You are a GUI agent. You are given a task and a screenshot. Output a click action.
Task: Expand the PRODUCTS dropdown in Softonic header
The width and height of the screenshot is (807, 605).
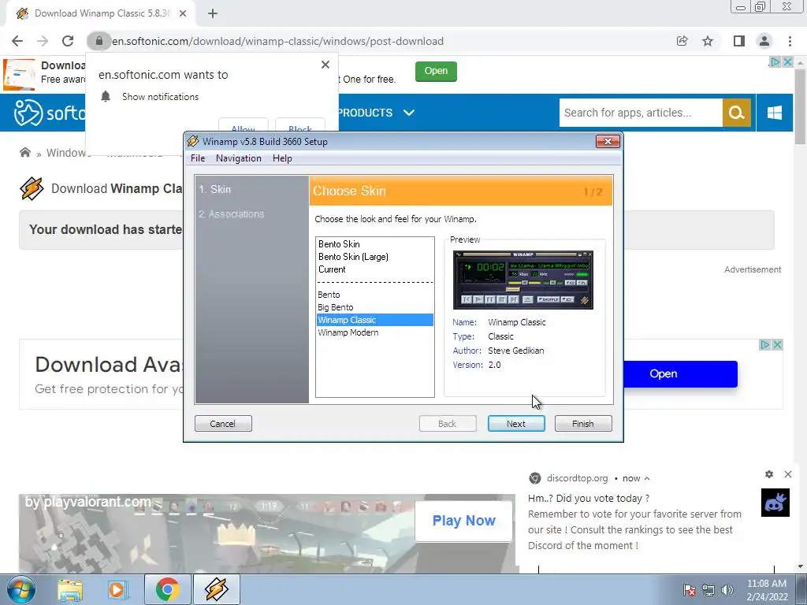(376, 113)
